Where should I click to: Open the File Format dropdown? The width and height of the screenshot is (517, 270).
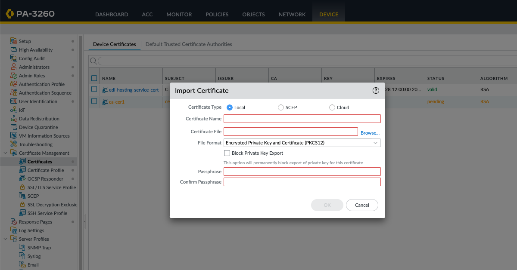(x=302, y=143)
